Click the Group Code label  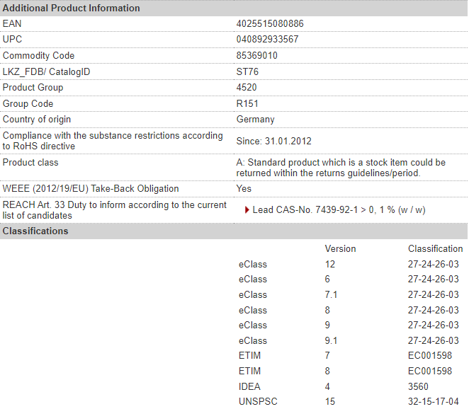pyautogui.click(x=28, y=103)
